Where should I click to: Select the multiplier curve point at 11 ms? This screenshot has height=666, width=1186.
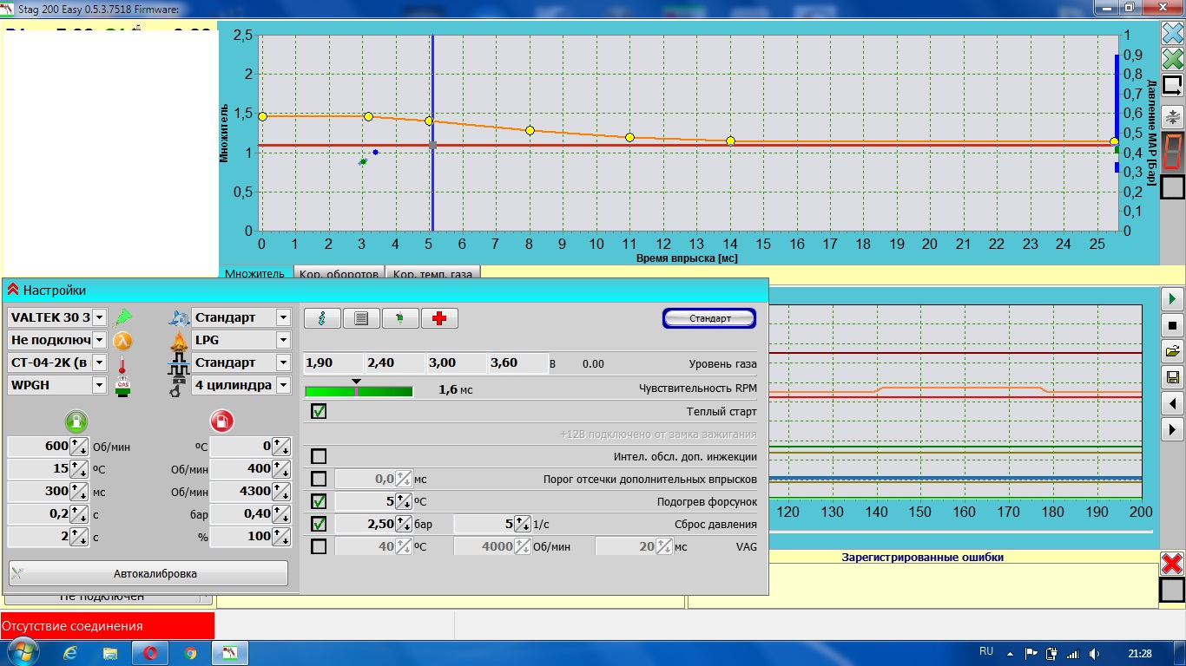coord(629,137)
